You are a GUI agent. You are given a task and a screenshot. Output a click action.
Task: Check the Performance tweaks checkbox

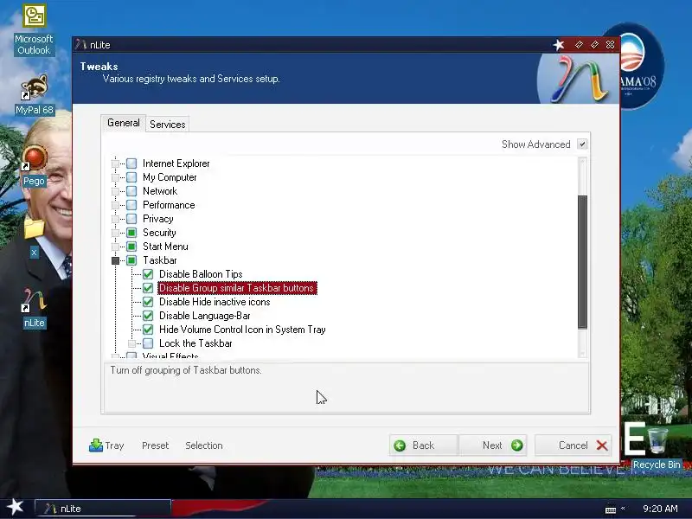pos(131,205)
